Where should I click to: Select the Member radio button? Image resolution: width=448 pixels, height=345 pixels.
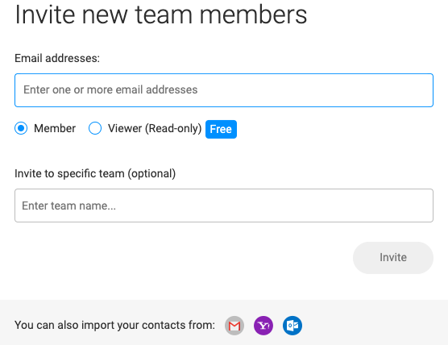(21, 128)
